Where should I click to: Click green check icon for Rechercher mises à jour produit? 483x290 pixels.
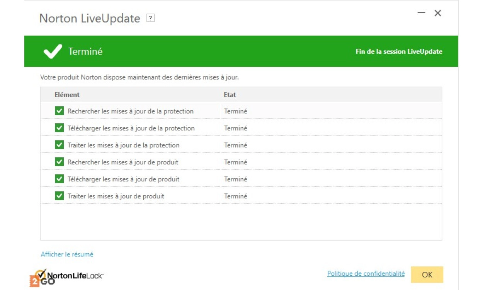pos(59,162)
